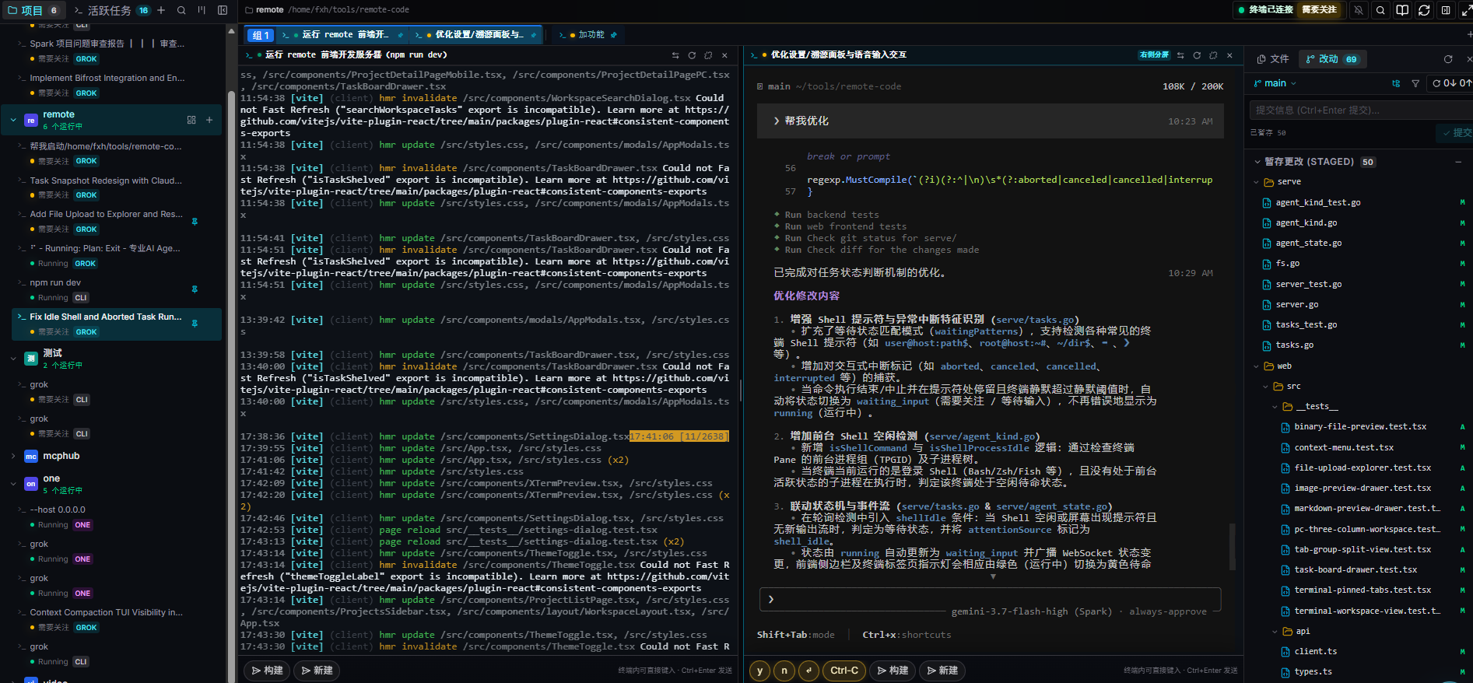The width and height of the screenshot is (1473, 683).
Task: Collapse the serve folder in staged changes
Action: (x=1257, y=182)
